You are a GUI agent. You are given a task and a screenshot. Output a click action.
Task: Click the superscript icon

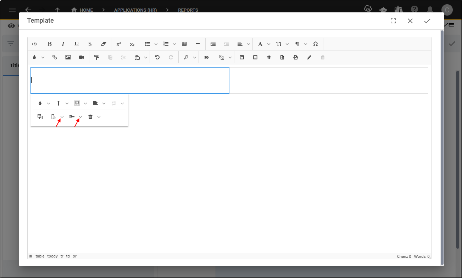click(118, 44)
